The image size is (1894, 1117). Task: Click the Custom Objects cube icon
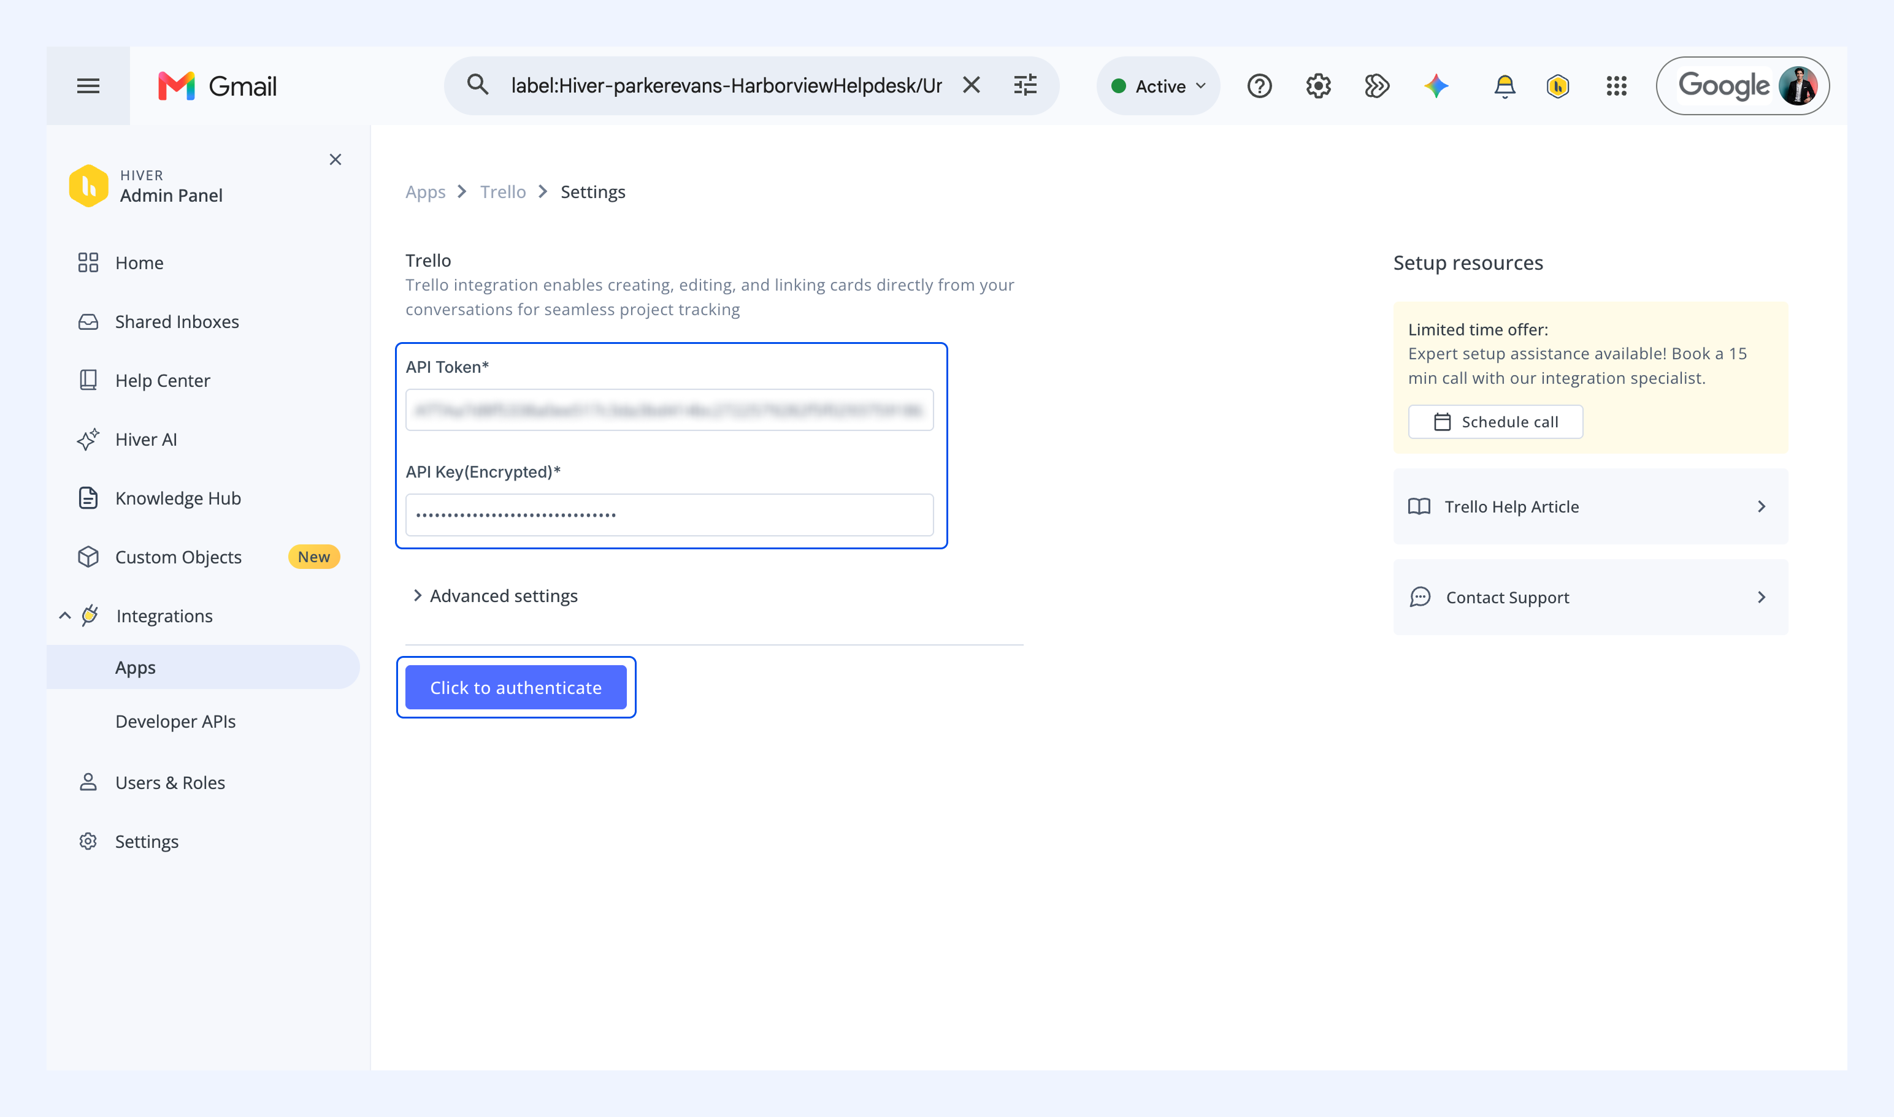click(88, 556)
